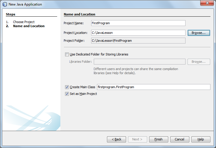Click the New Java Application window title
This screenshot has width=216, height=148.
coord(25,4)
